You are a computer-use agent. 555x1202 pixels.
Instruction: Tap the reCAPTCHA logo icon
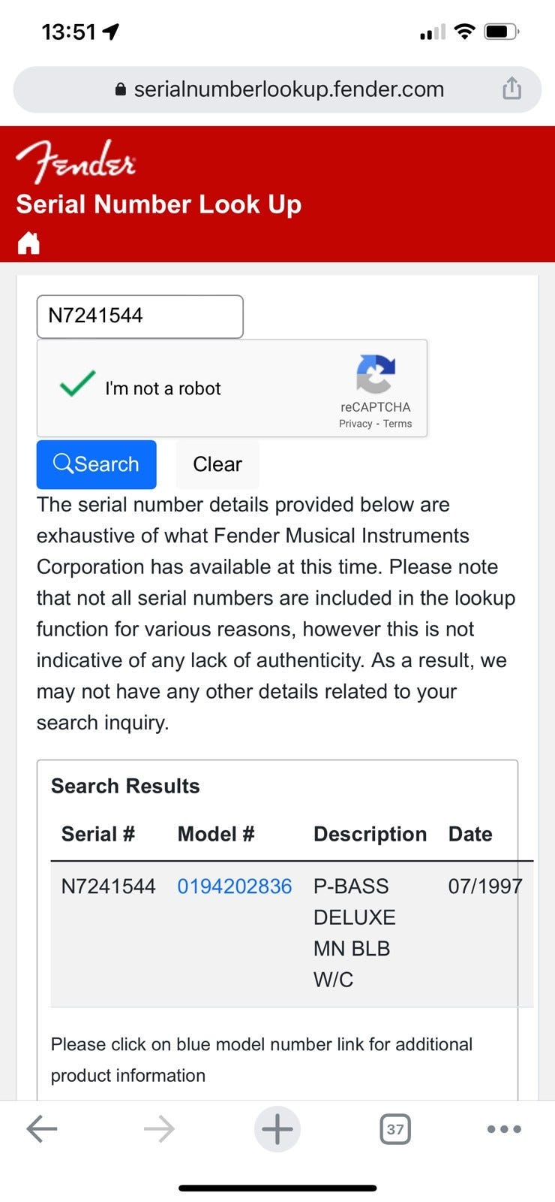pyautogui.click(x=375, y=374)
